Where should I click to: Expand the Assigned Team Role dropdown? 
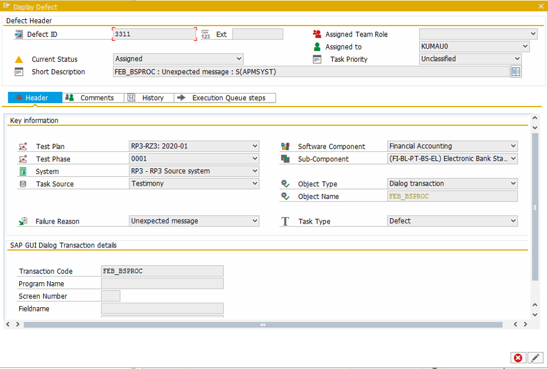533,34
